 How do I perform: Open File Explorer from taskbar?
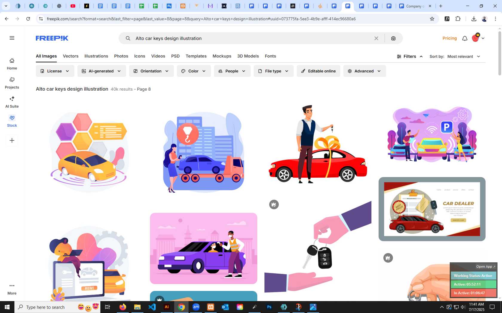click(x=137, y=307)
